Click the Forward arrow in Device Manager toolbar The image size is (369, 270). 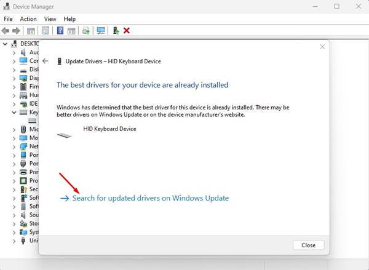[x=16, y=31]
